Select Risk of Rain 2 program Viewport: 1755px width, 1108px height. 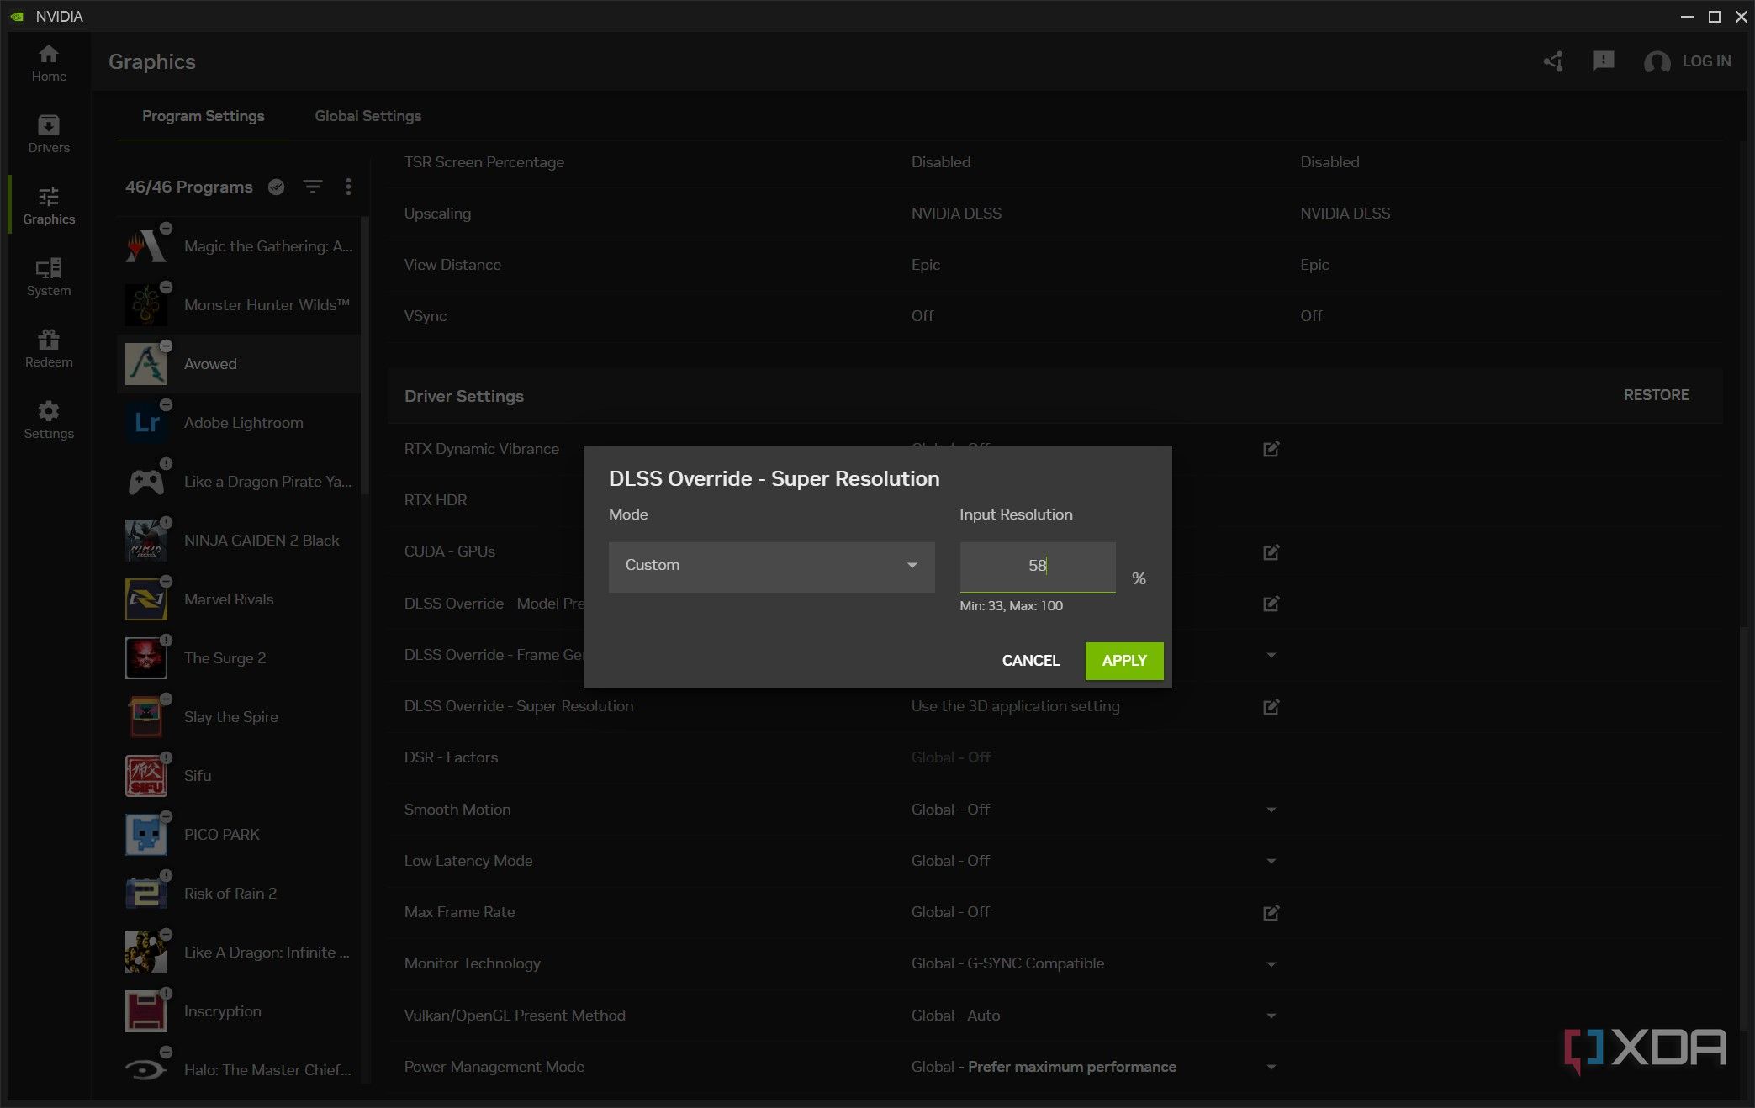tap(239, 894)
